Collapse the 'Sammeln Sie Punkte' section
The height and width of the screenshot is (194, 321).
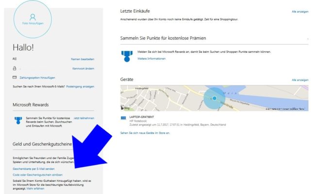307,38
